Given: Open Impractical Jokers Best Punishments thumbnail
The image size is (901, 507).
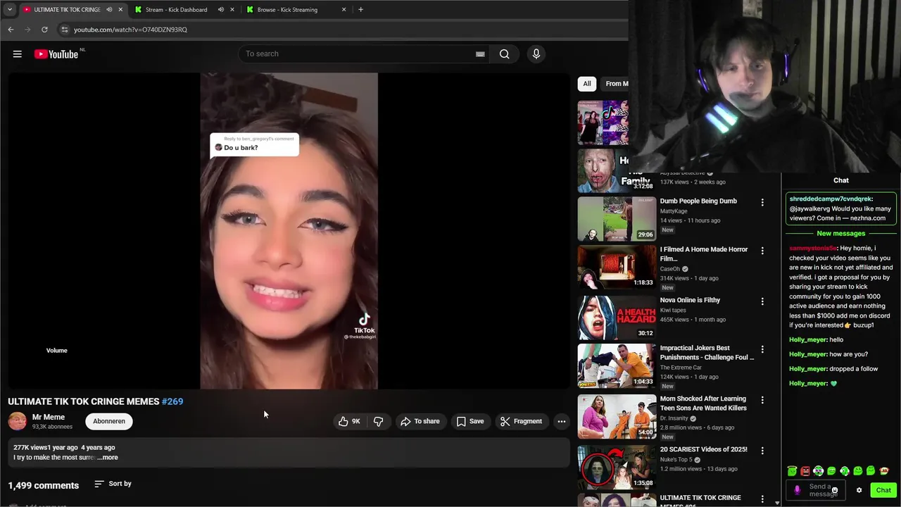Looking at the screenshot, I should (617, 365).
